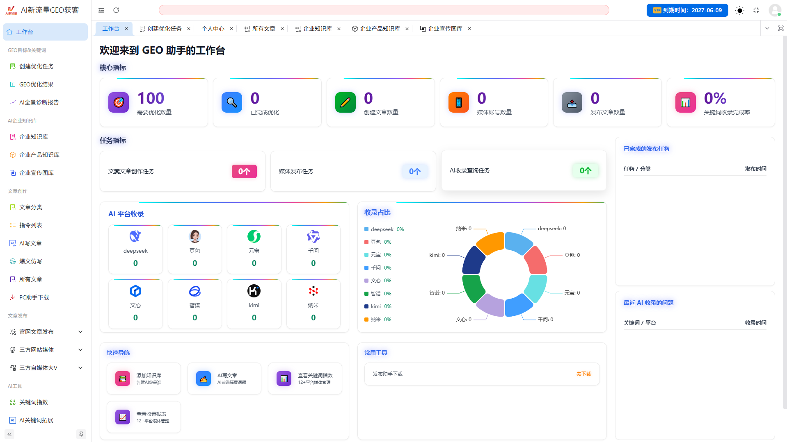Click the kimi platform logo
The width and height of the screenshot is (787, 442).
click(254, 291)
